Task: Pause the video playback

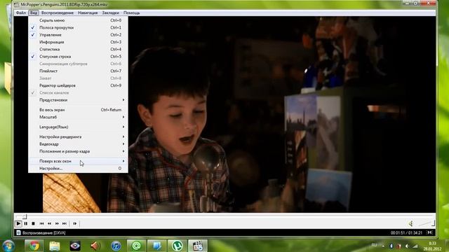Action: tap(26, 223)
